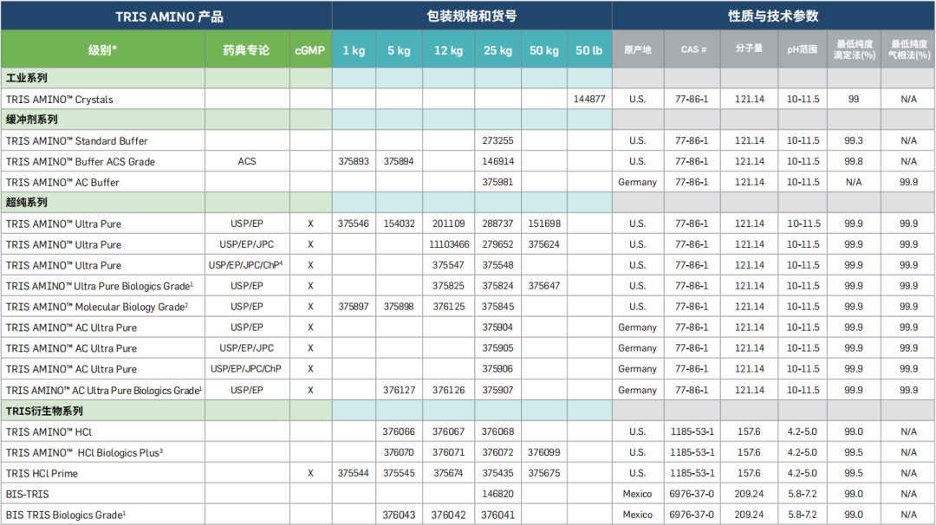Click the '性质与技术参数' section title
The height and width of the screenshot is (525, 936).
(773, 16)
